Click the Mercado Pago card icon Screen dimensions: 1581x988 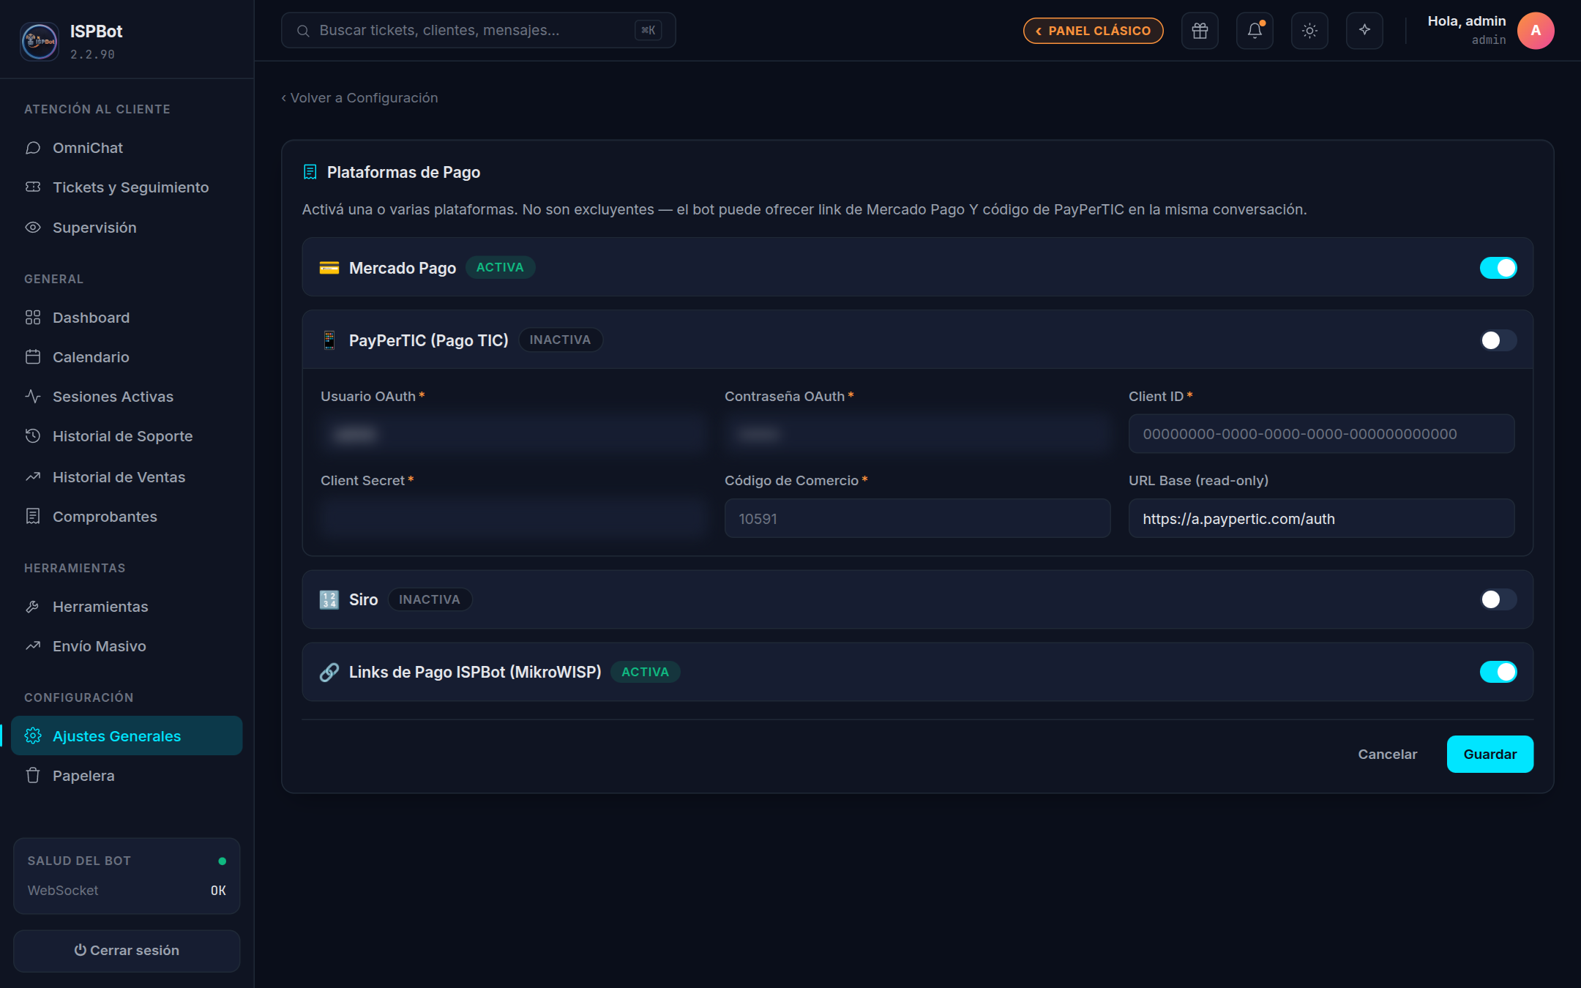coord(329,268)
